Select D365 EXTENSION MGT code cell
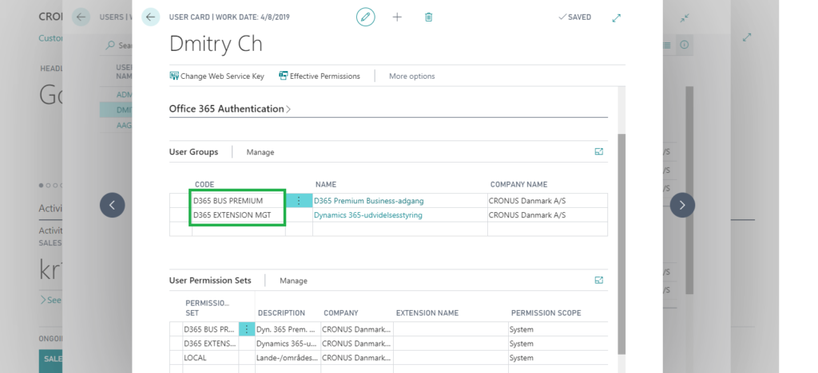Image resolution: width=818 pixels, height=373 pixels. point(238,215)
